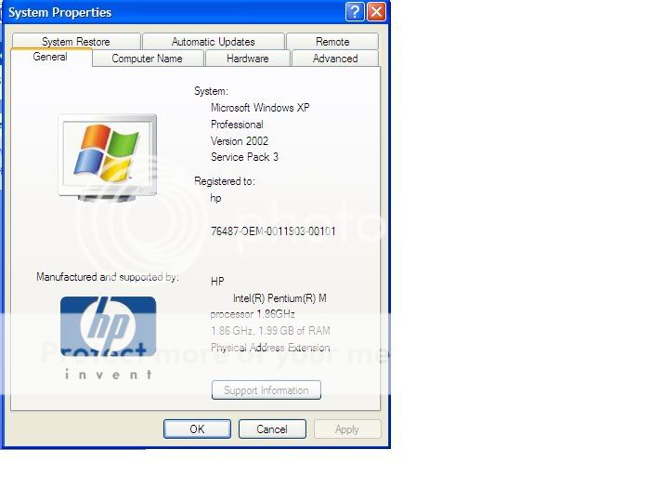The height and width of the screenshot is (488, 650).
Task: Click the HP invent manufacturer logo
Action: (109, 337)
